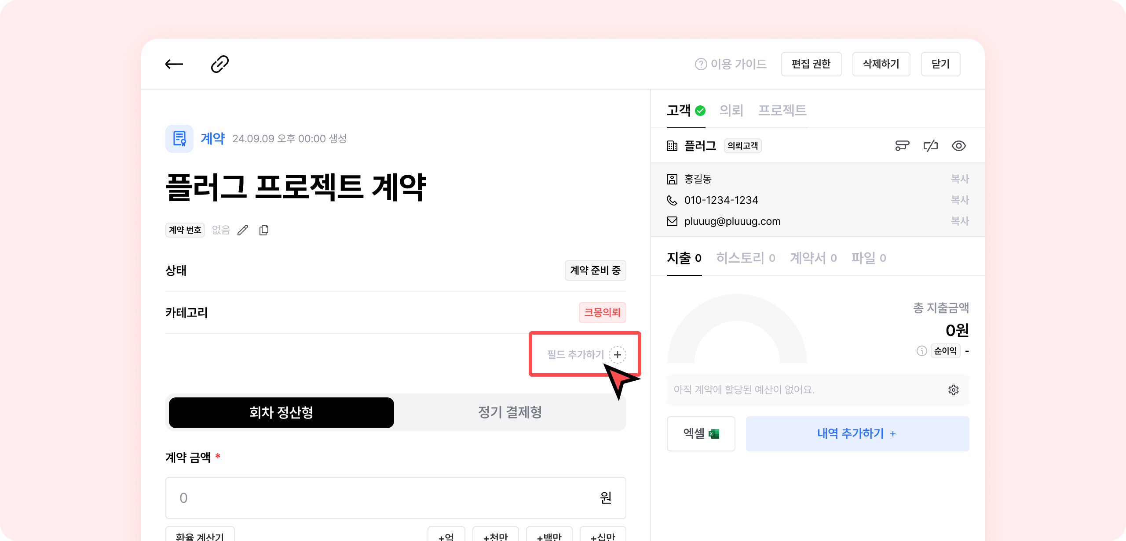
Task: Open the 히스토리 tab
Action: (x=745, y=258)
